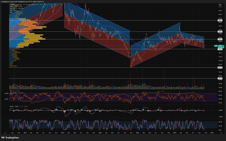Click the event marker nearest early 2024
Image resolution: width=226 pixels, height=141 pixels.
(149, 88)
